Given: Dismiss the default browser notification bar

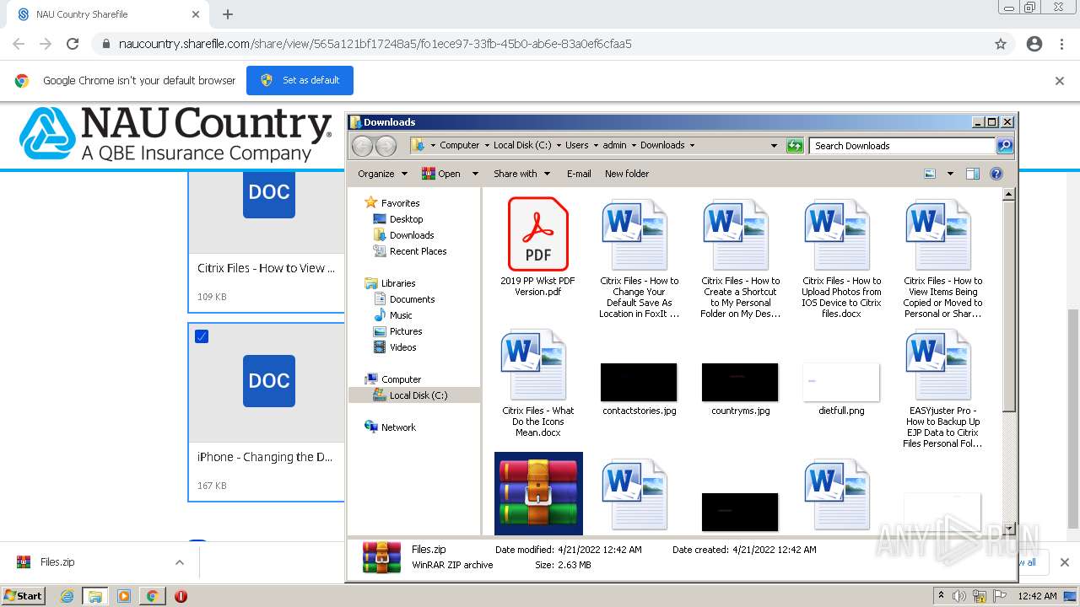Looking at the screenshot, I should 1060,81.
